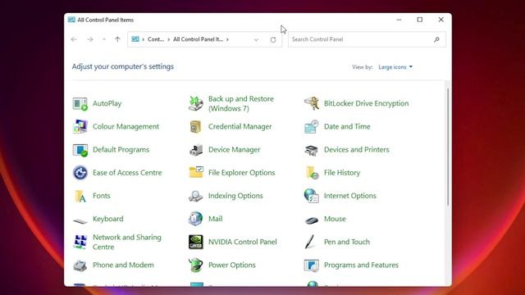The image size is (525, 295).
Task: Click the File History link text
Action: [x=342, y=173]
